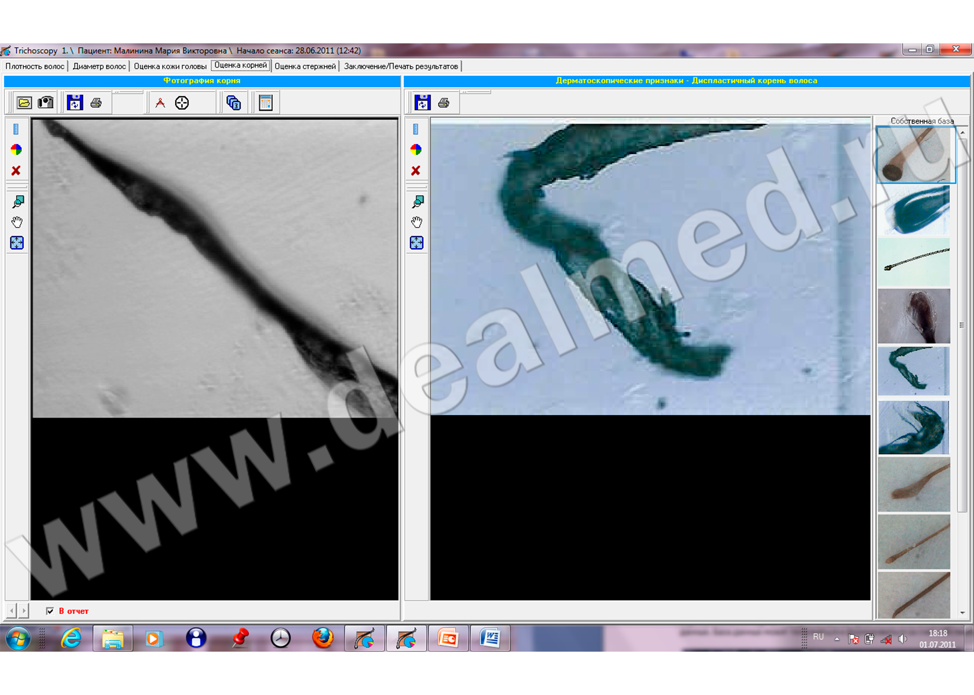Screen dimensions: 974x695
Task: Save the dermatoscopic reference image
Action: point(423,103)
